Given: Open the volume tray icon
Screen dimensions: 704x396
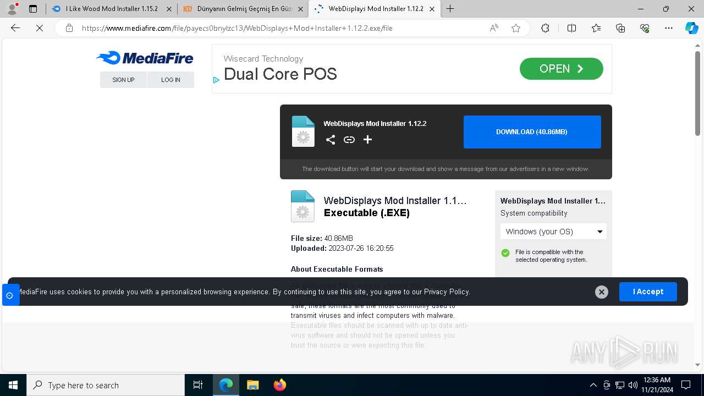Looking at the screenshot, I should pos(632,385).
